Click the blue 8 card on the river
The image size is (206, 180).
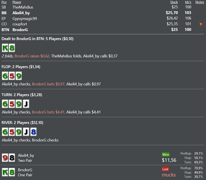33,132
